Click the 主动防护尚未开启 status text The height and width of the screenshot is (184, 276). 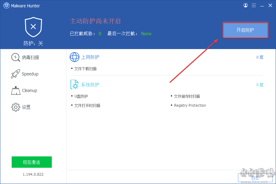95,21
